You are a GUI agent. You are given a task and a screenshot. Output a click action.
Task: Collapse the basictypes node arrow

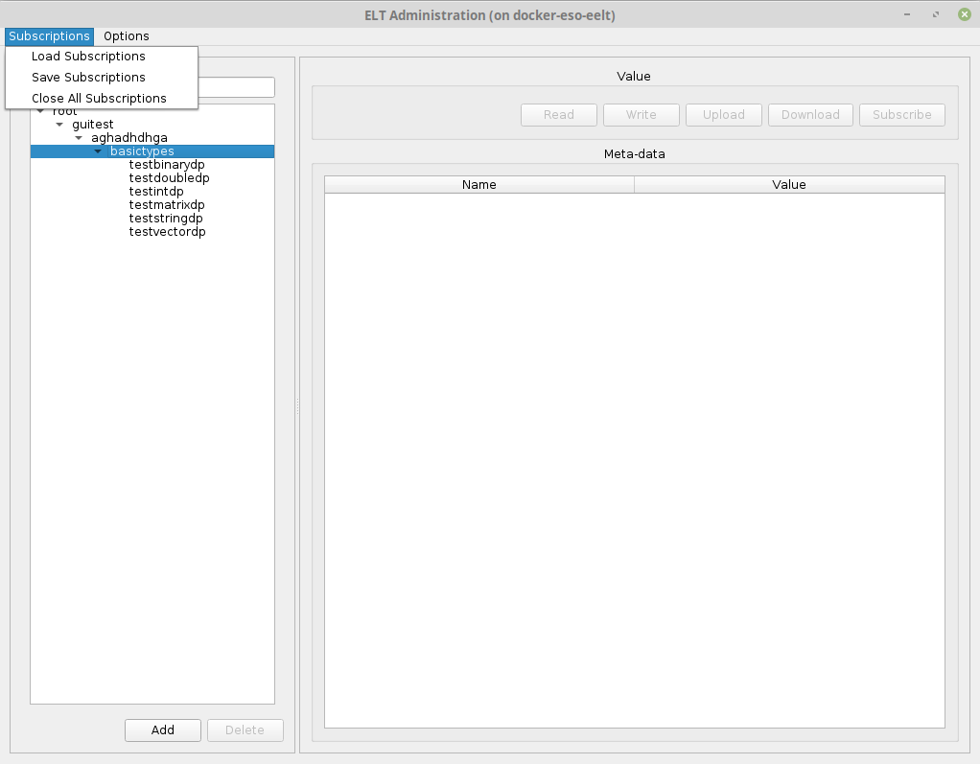98,151
